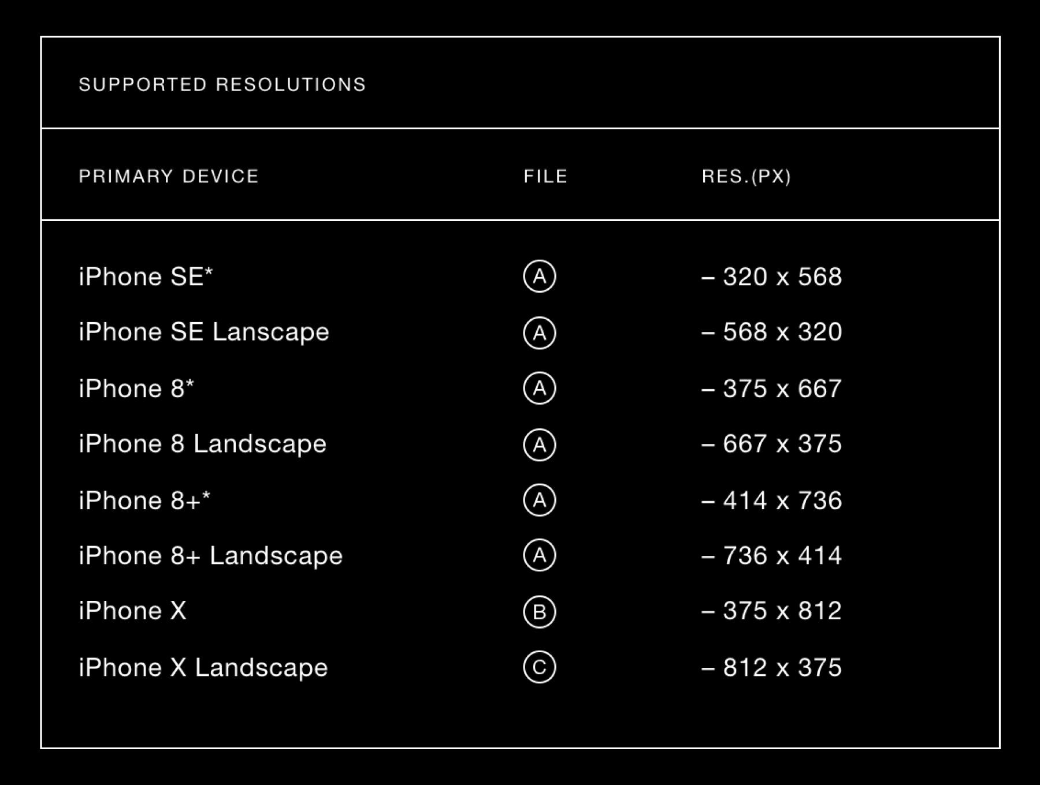
Task: Select the iPhone SE* device name
Action: [x=146, y=276]
